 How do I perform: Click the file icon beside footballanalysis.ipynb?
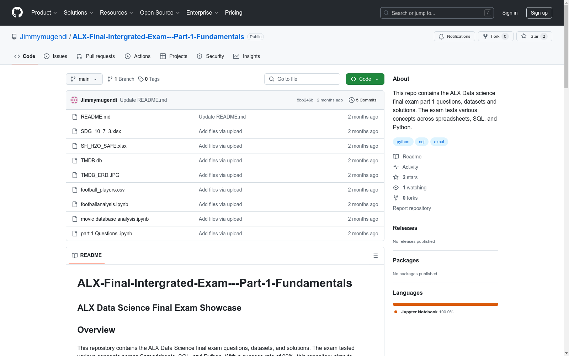[75, 204]
